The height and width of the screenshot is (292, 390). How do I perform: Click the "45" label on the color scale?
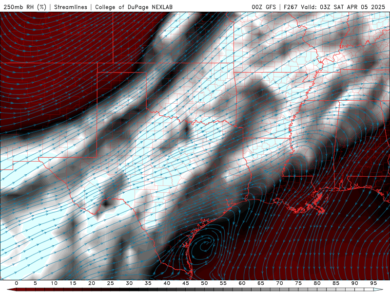coord(186,283)
